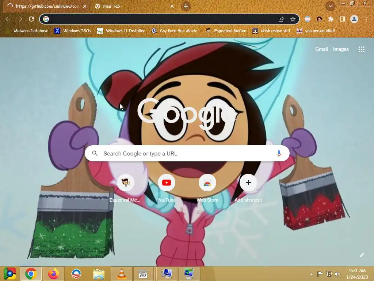Open the face avatar extension
374x281 pixels.
[x=319, y=19]
